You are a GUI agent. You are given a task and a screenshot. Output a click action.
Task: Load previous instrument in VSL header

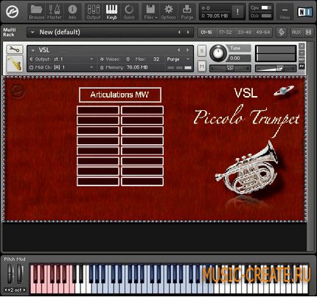tap(179, 50)
